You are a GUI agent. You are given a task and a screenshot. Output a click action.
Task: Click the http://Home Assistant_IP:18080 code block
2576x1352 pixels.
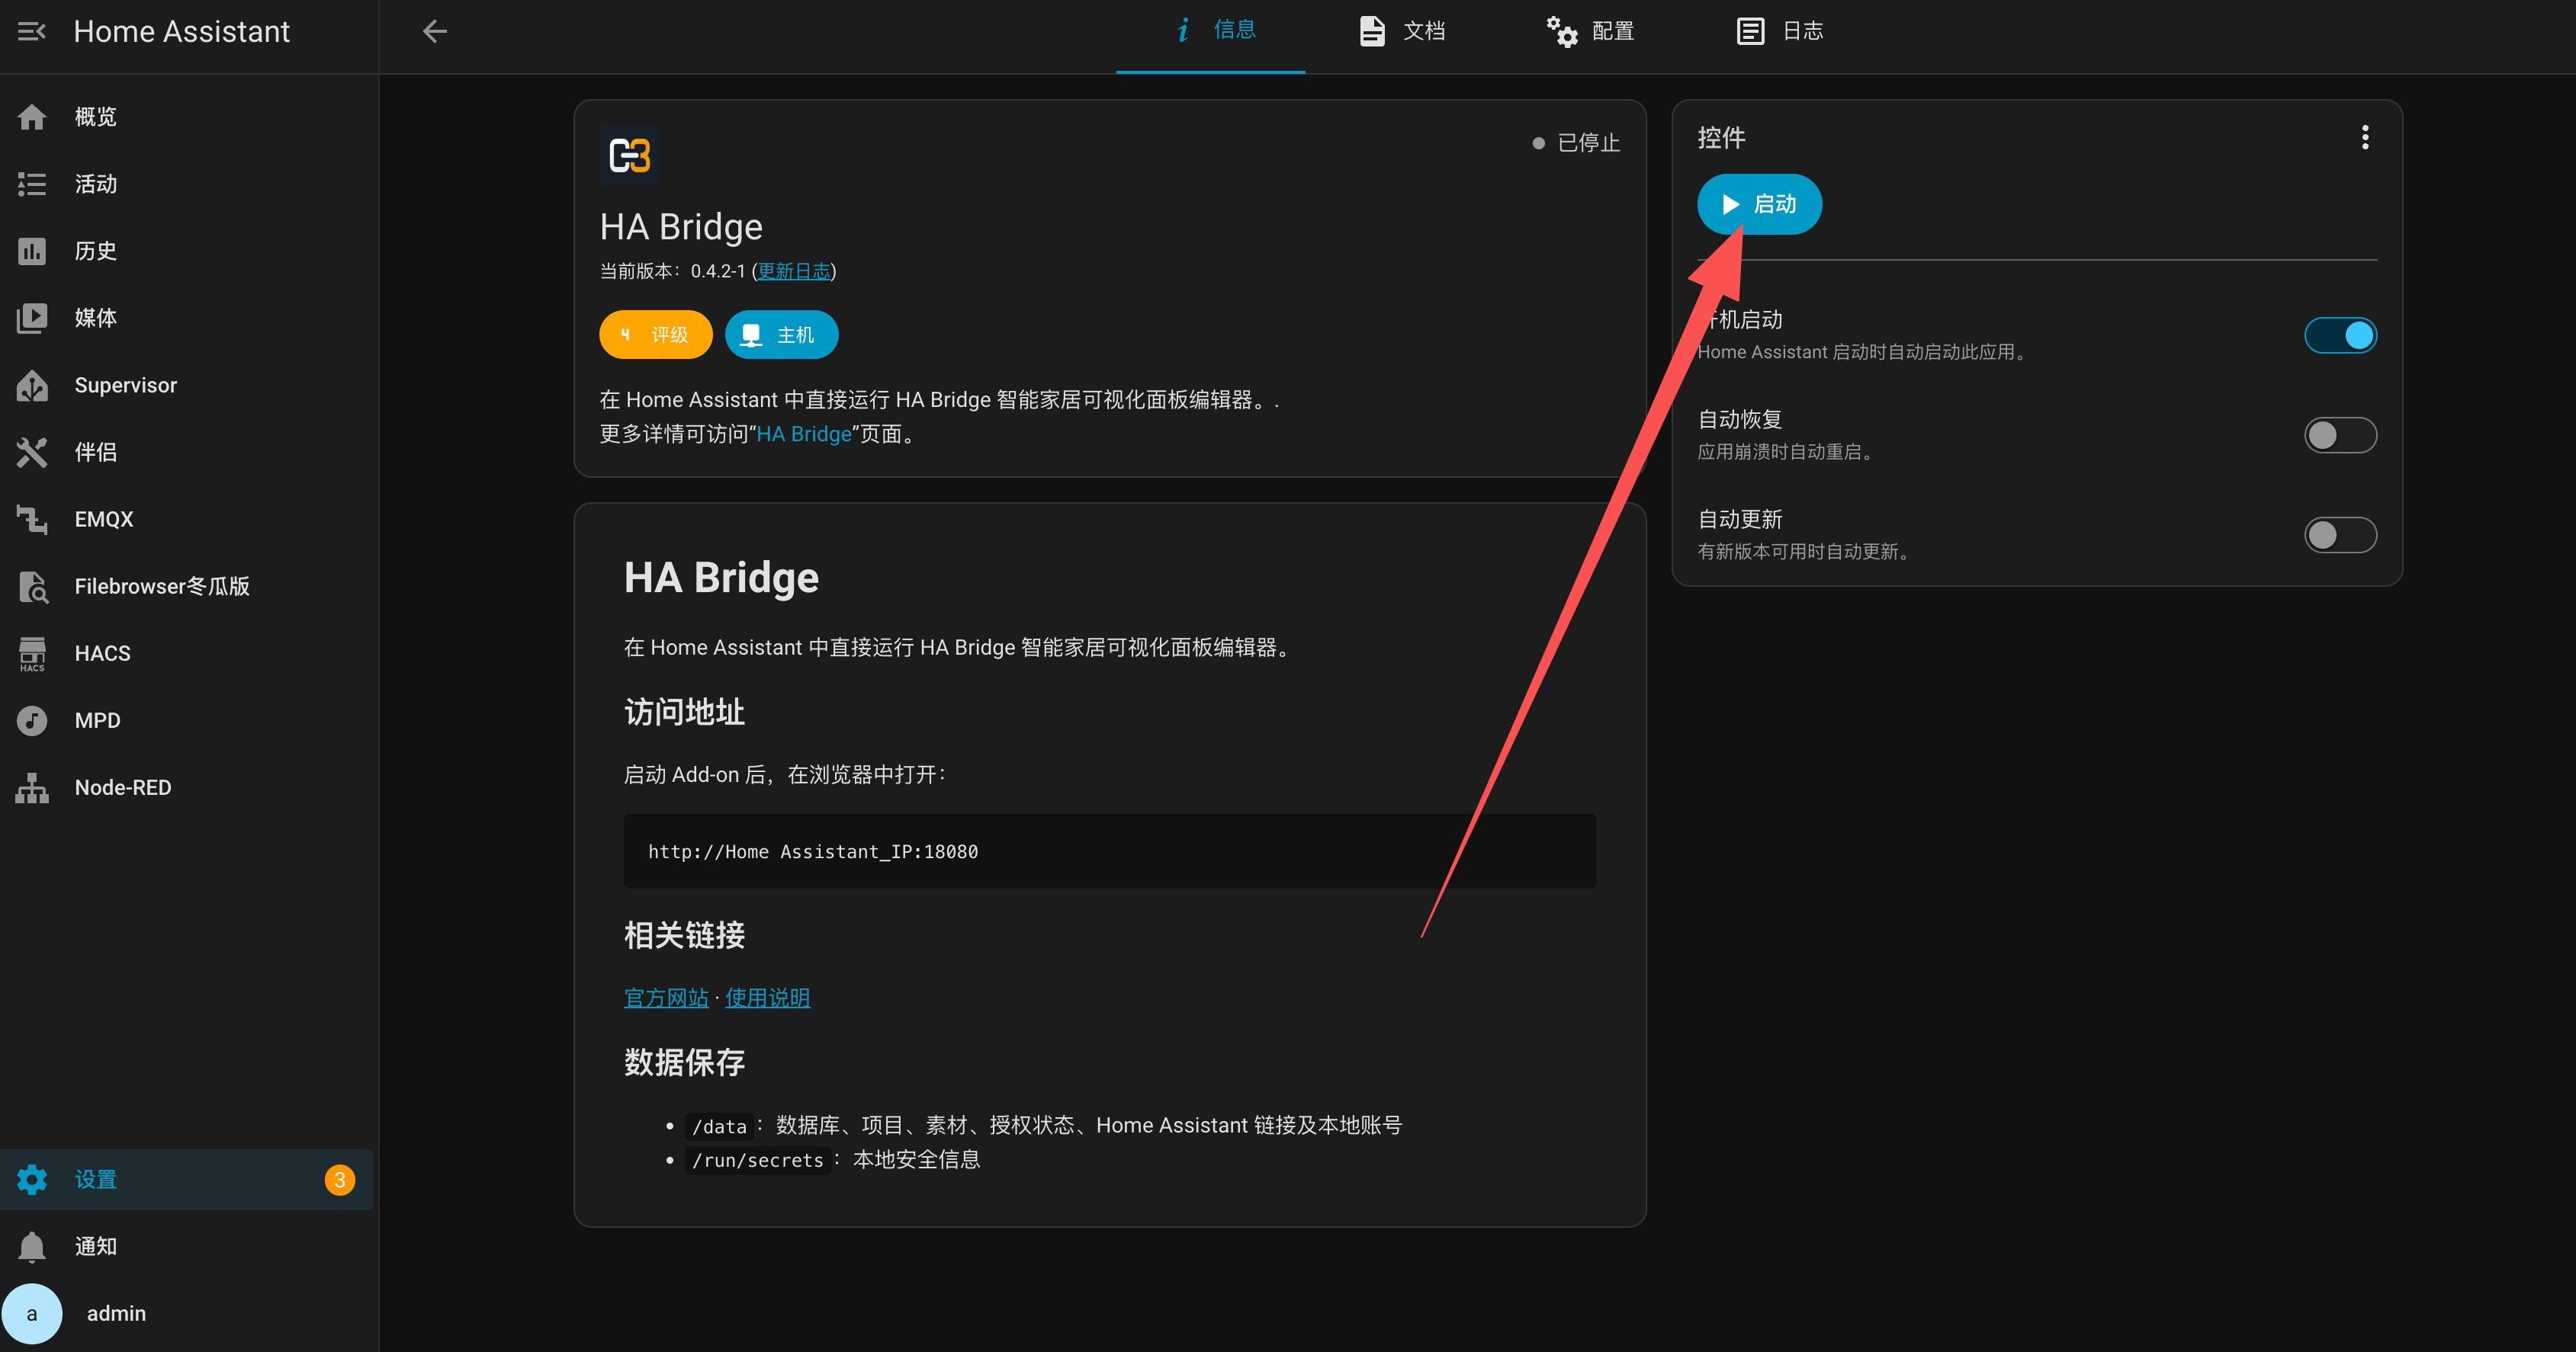[x=1110, y=851]
